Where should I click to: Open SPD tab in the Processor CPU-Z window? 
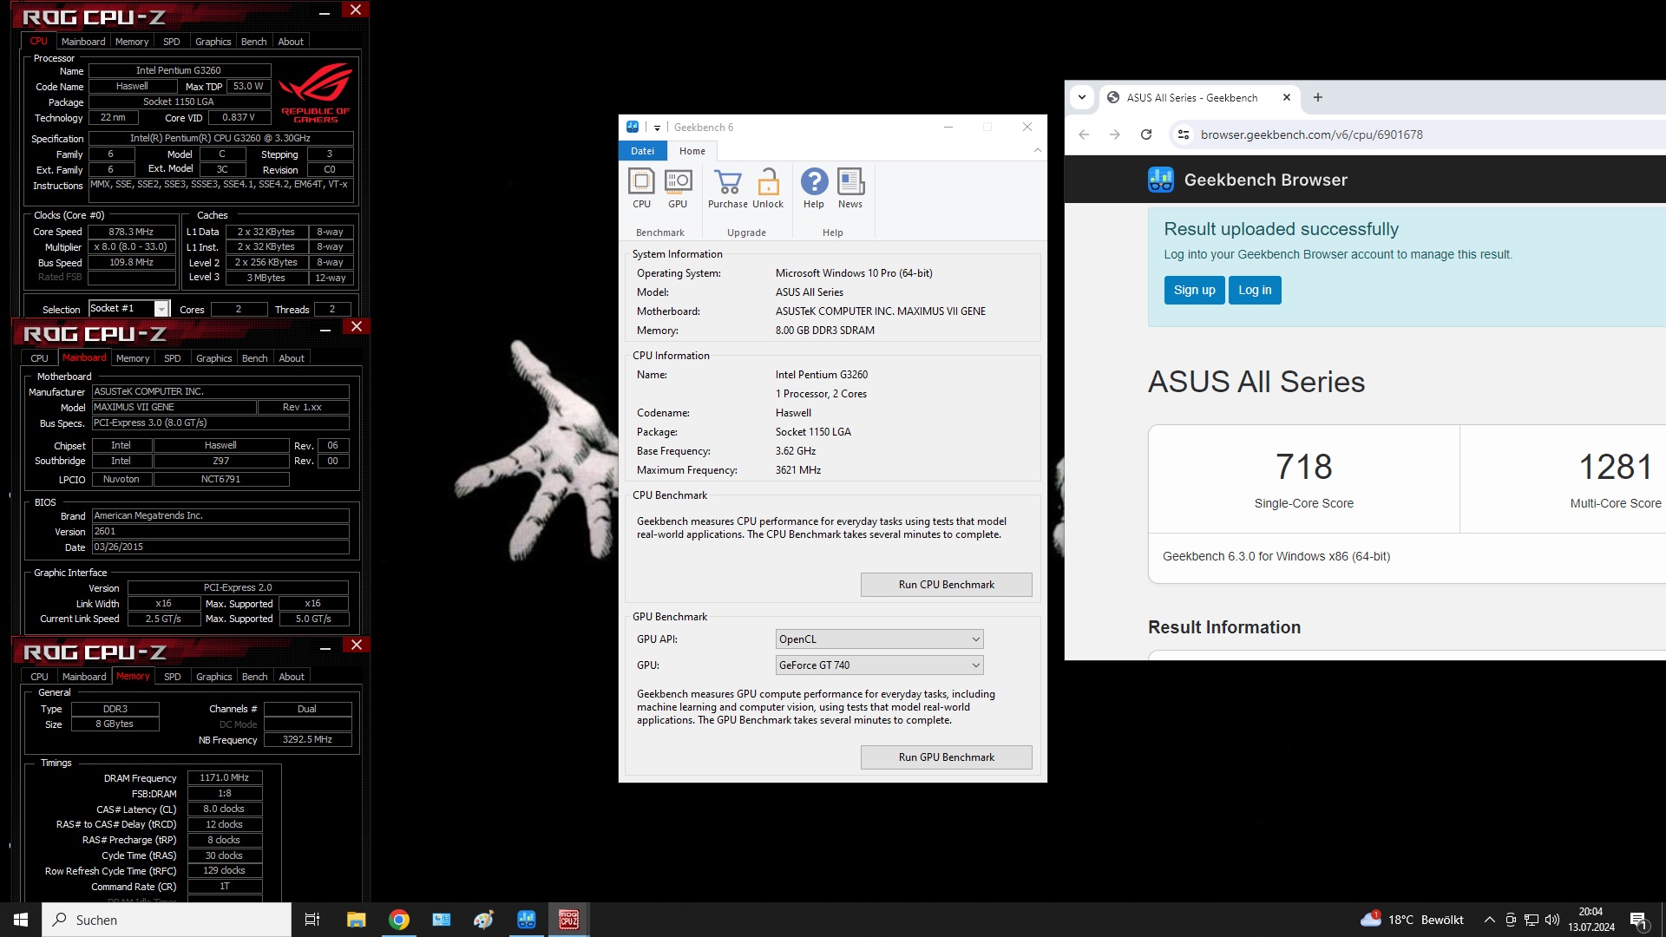pyautogui.click(x=172, y=42)
